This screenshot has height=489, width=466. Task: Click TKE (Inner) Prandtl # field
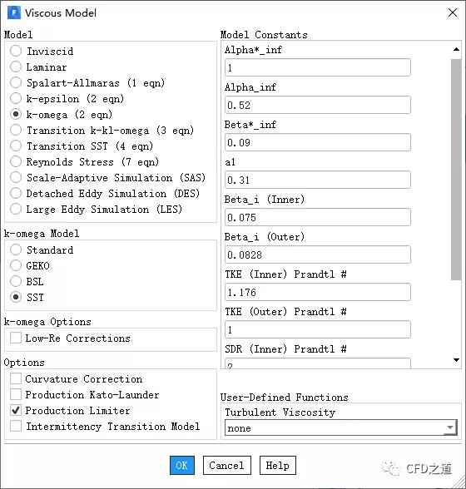tap(317, 292)
